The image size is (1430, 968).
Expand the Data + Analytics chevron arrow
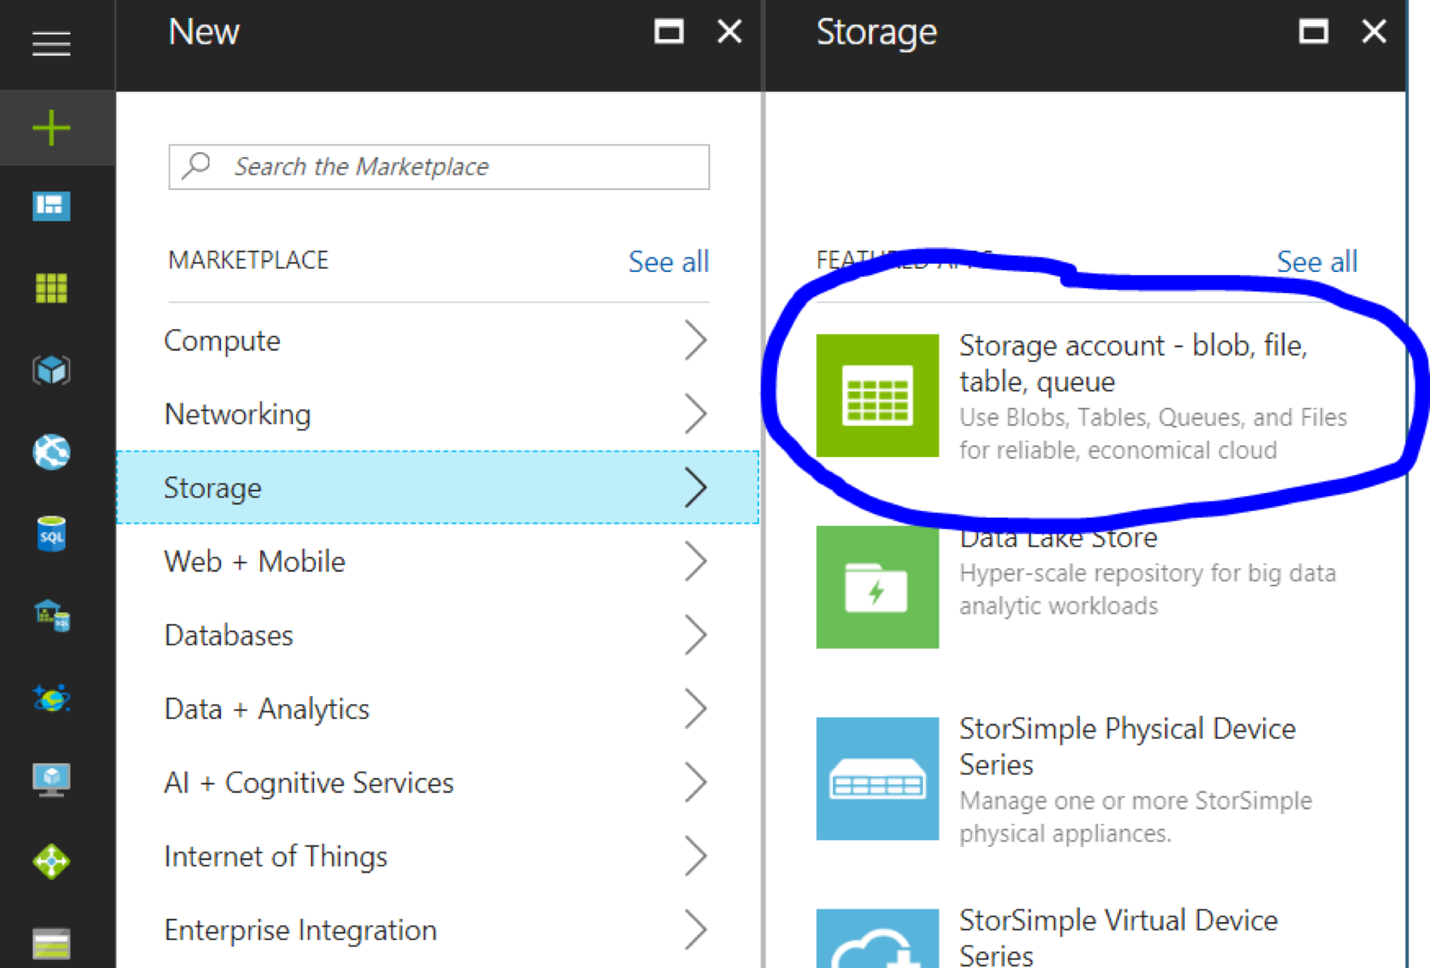click(695, 709)
